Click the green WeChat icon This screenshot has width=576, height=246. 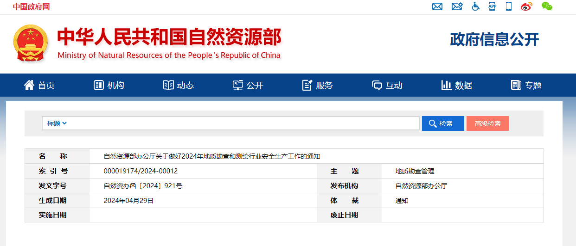tap(547, 6)
